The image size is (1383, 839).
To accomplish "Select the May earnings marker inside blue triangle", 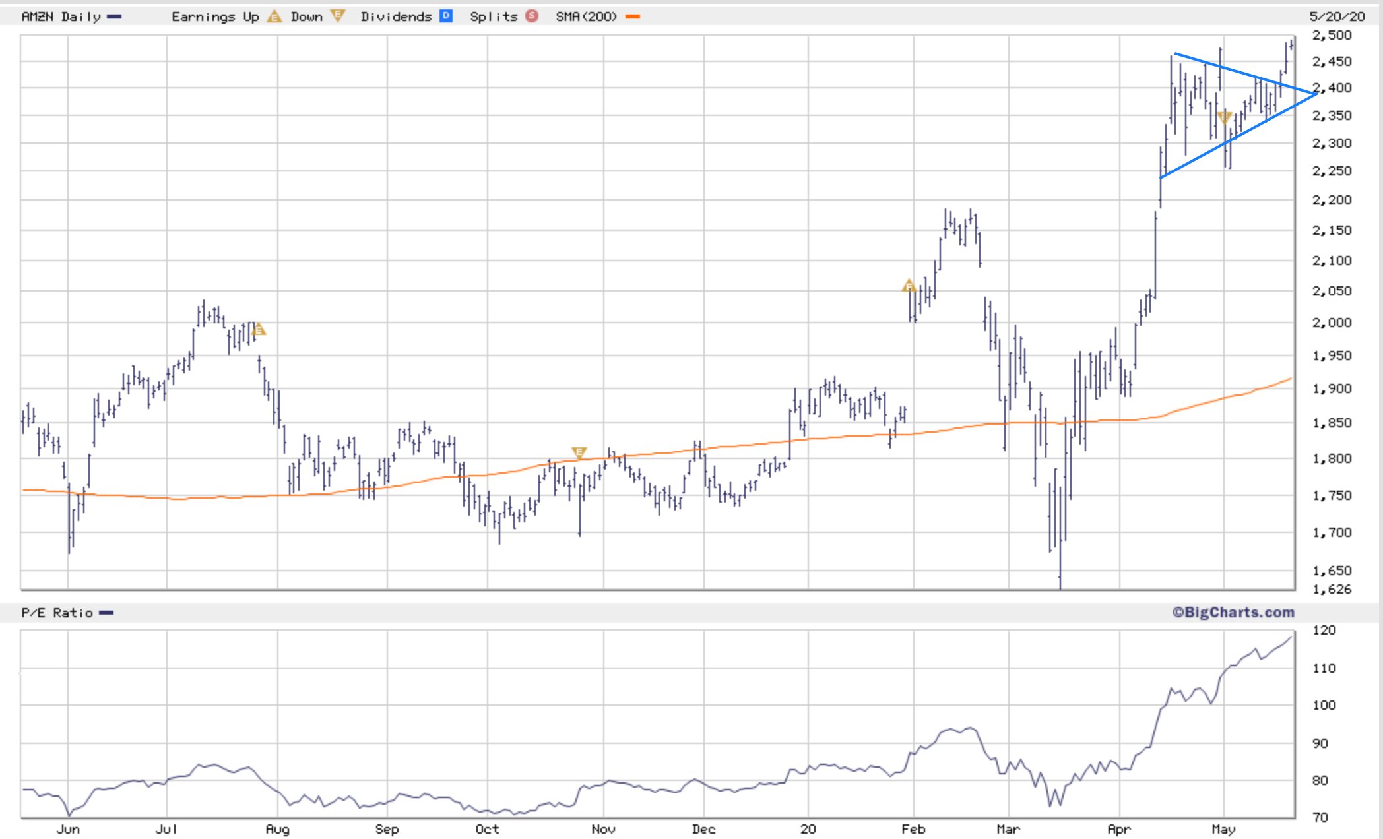I will (x=1224, y=118).
